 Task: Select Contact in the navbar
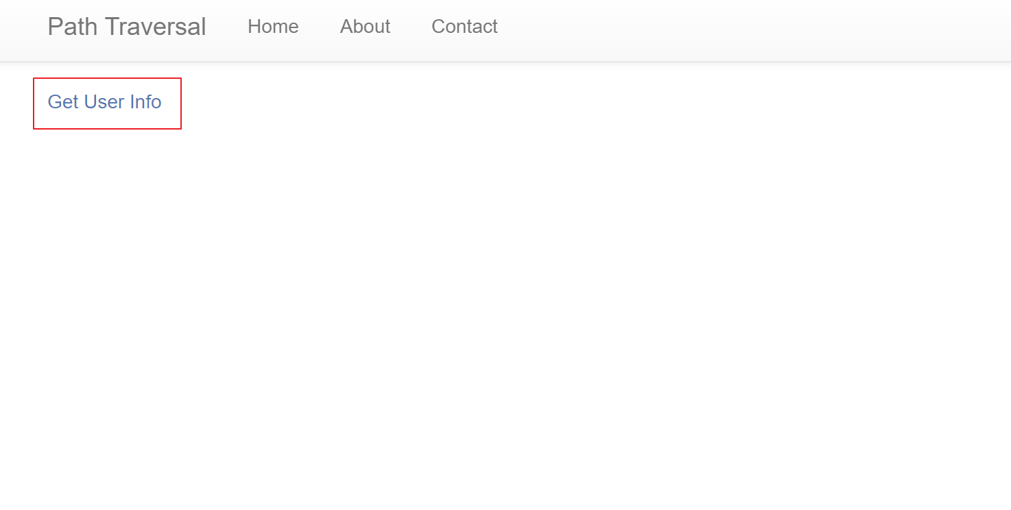pyautogui.click(x=464, y=27)
